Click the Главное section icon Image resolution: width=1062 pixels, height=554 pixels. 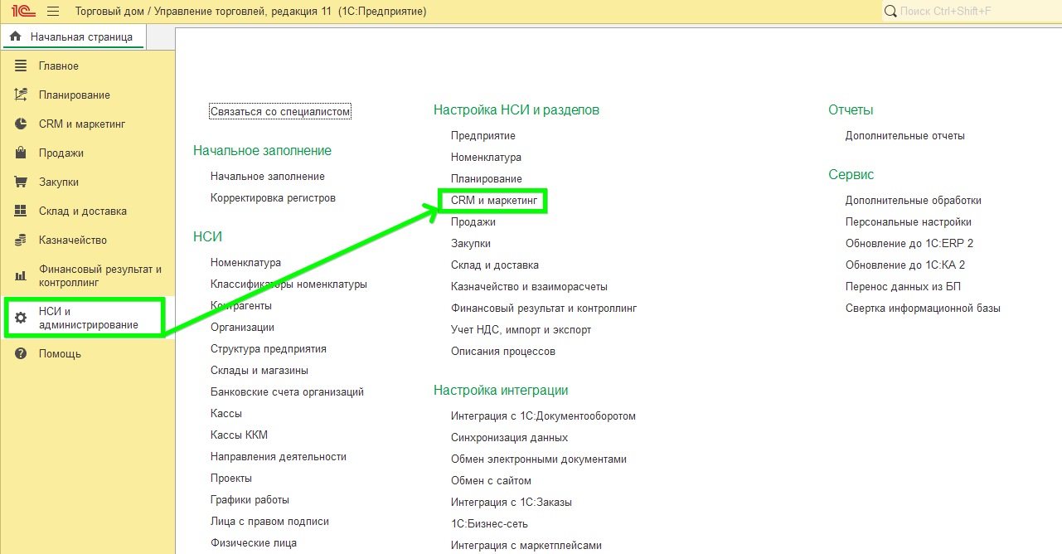click(21, 66)
